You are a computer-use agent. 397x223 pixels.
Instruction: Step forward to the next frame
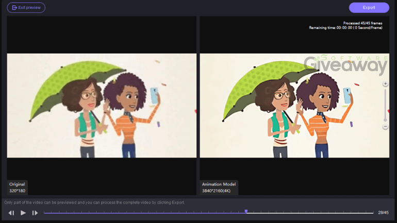[x=35, y=213]
